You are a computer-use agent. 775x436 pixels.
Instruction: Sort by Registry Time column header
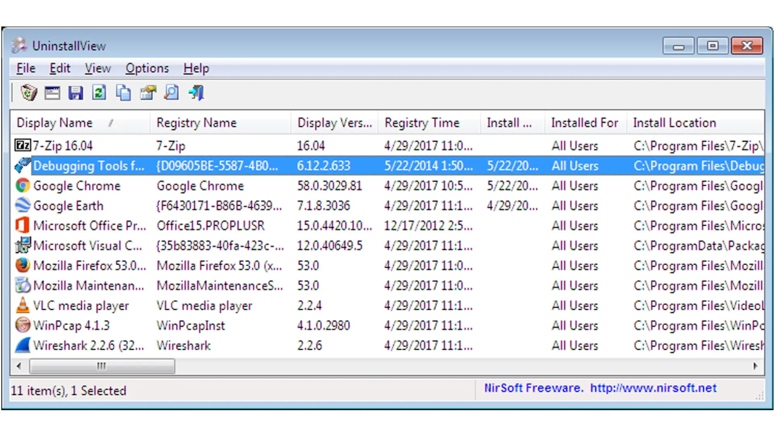click(x=422, y=123)
